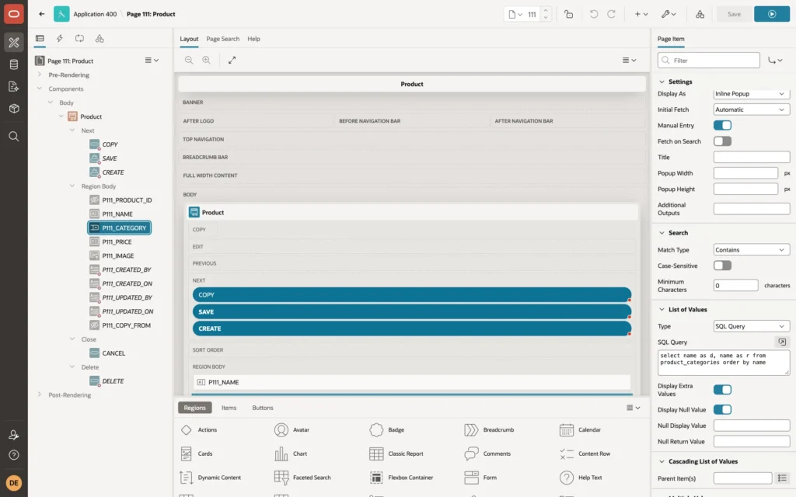Image resolution: width=796 pixels, height=497 pixels.
Task: Toggle the Case-Sensitive switch
Action: (x=722, y=266)
